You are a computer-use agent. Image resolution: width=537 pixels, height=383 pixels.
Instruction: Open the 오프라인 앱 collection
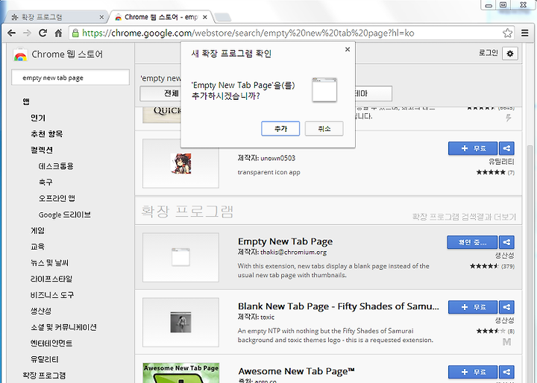(x=57, y=198)
